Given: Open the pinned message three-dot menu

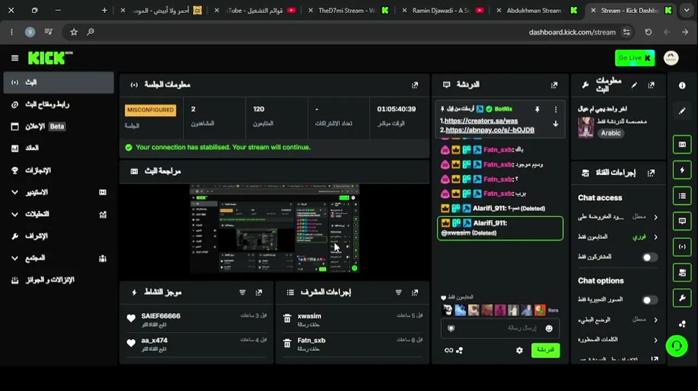Looking at the screenshot, I should 556,109.
